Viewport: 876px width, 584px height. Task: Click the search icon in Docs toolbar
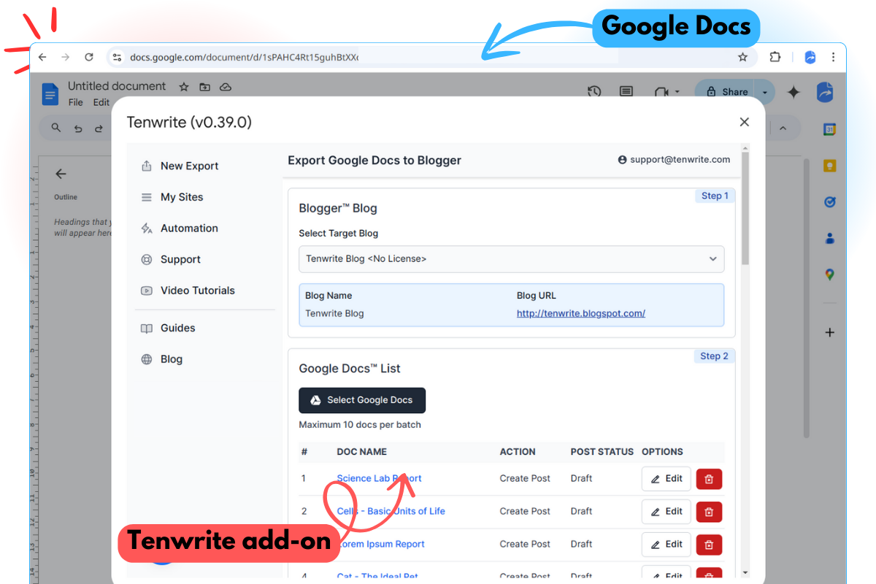click(x=56, y=128)
